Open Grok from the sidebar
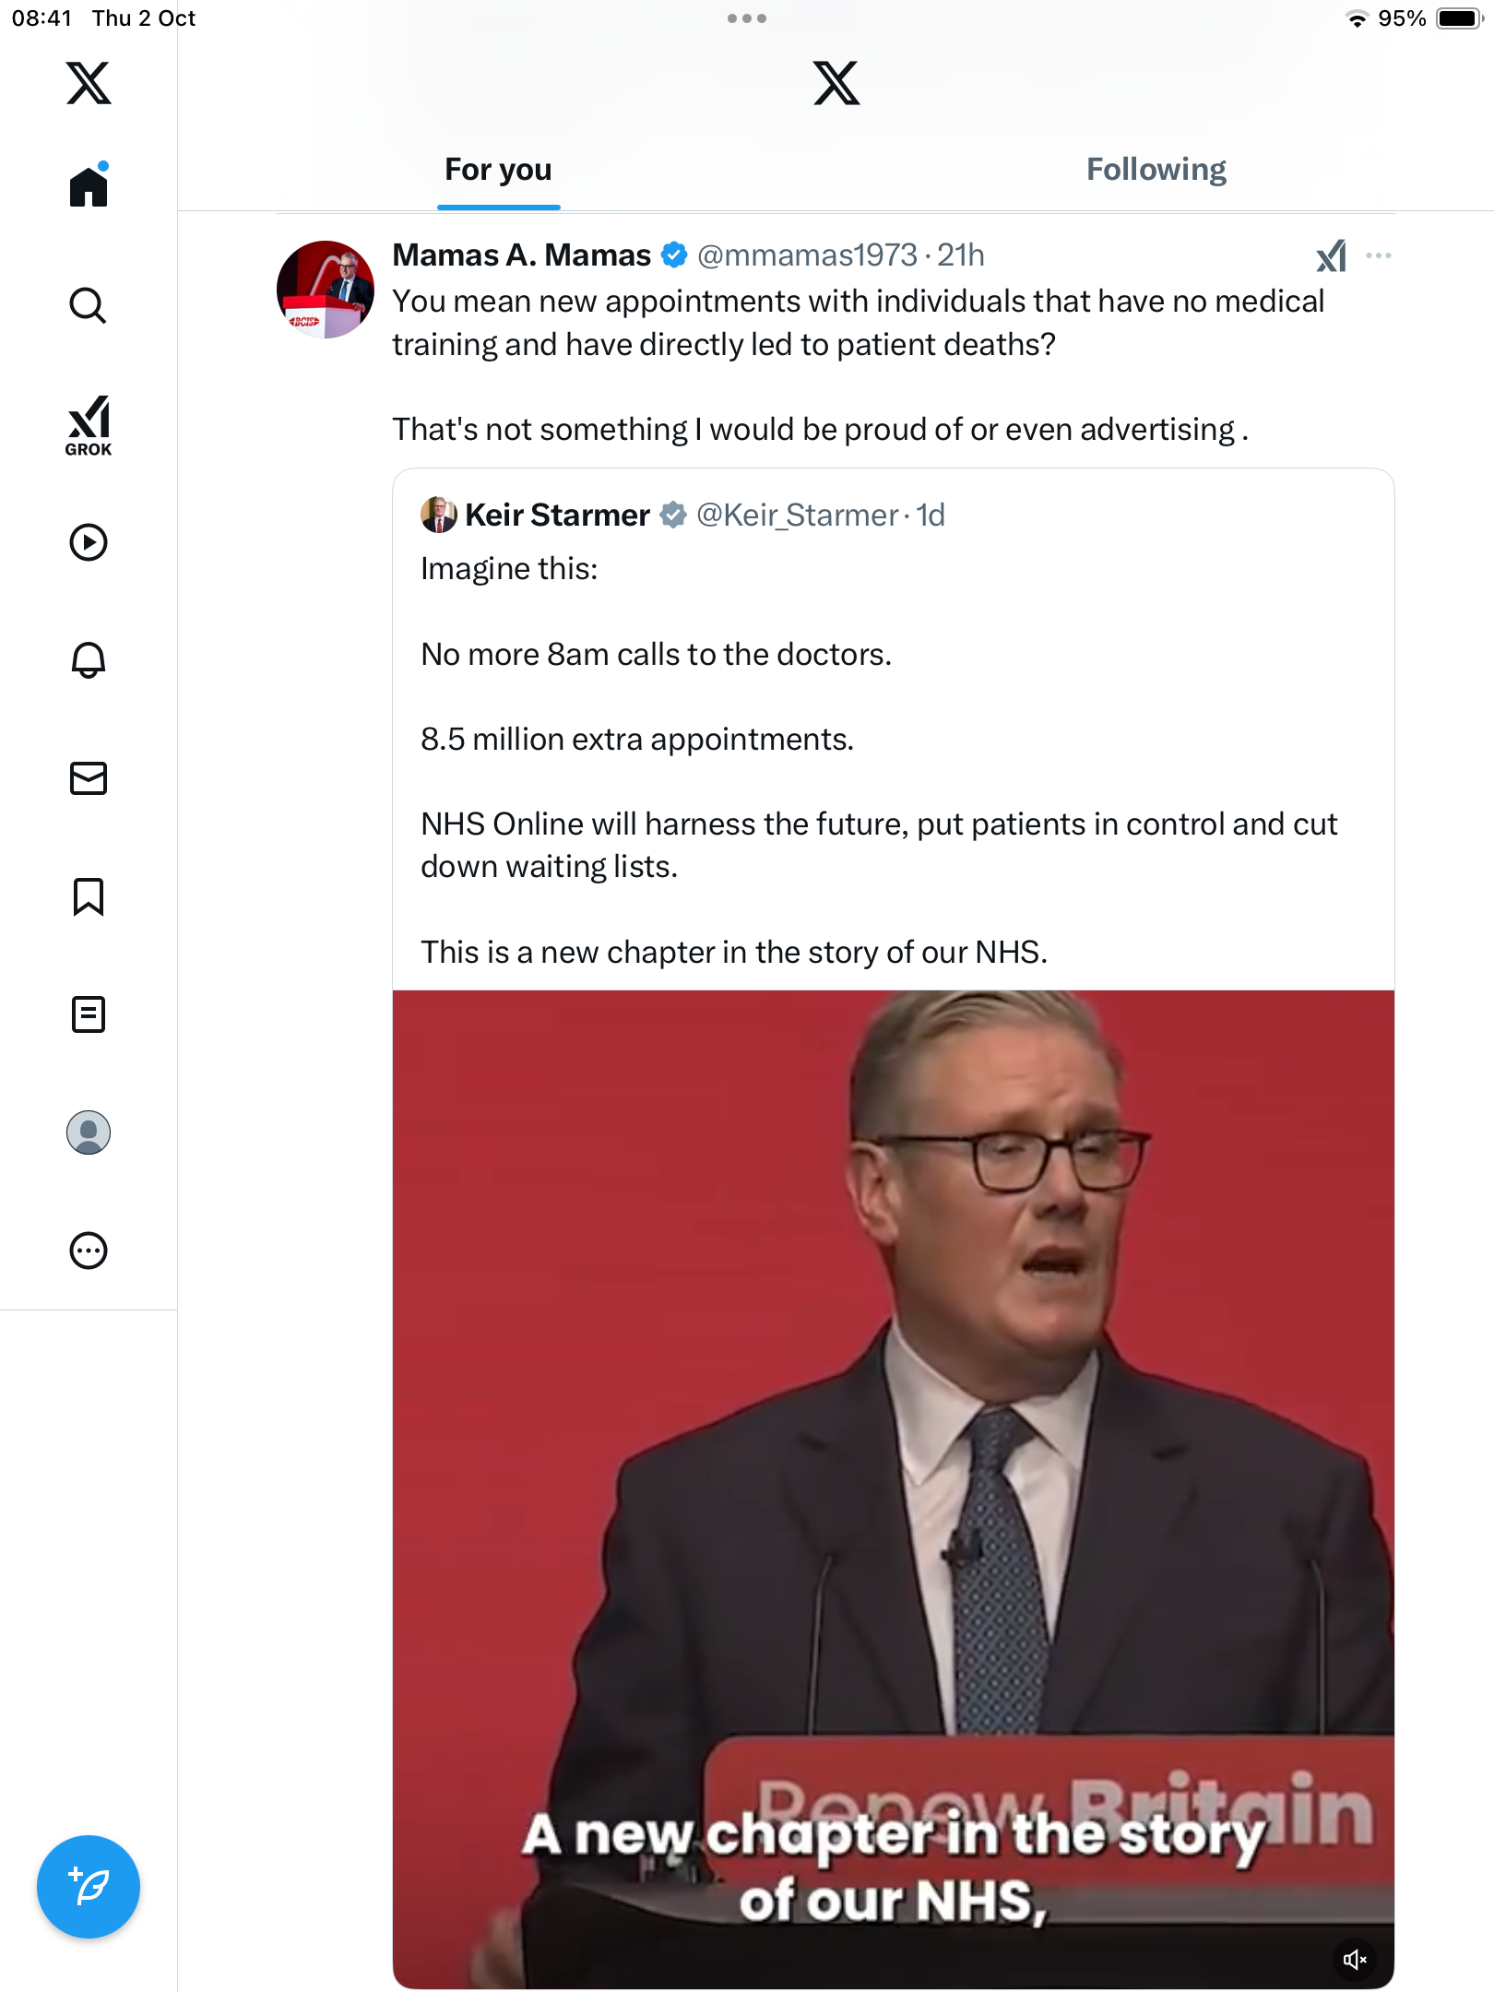This screenshot has width=1494, height=1992. [x=89, y=425]
